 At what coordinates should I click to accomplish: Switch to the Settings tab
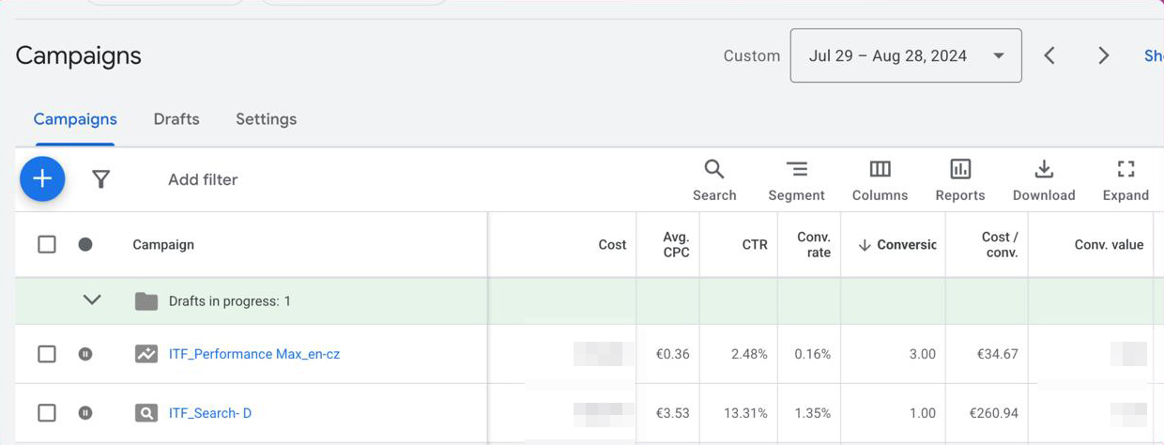click(x=266, y=119)
